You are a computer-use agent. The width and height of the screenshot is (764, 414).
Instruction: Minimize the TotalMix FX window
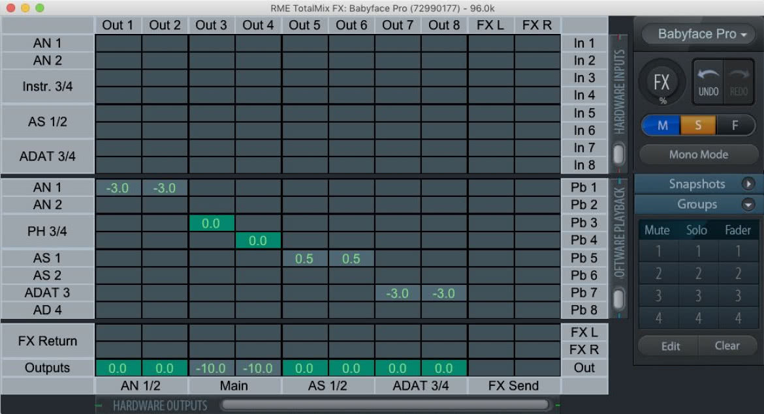(25, 8)
